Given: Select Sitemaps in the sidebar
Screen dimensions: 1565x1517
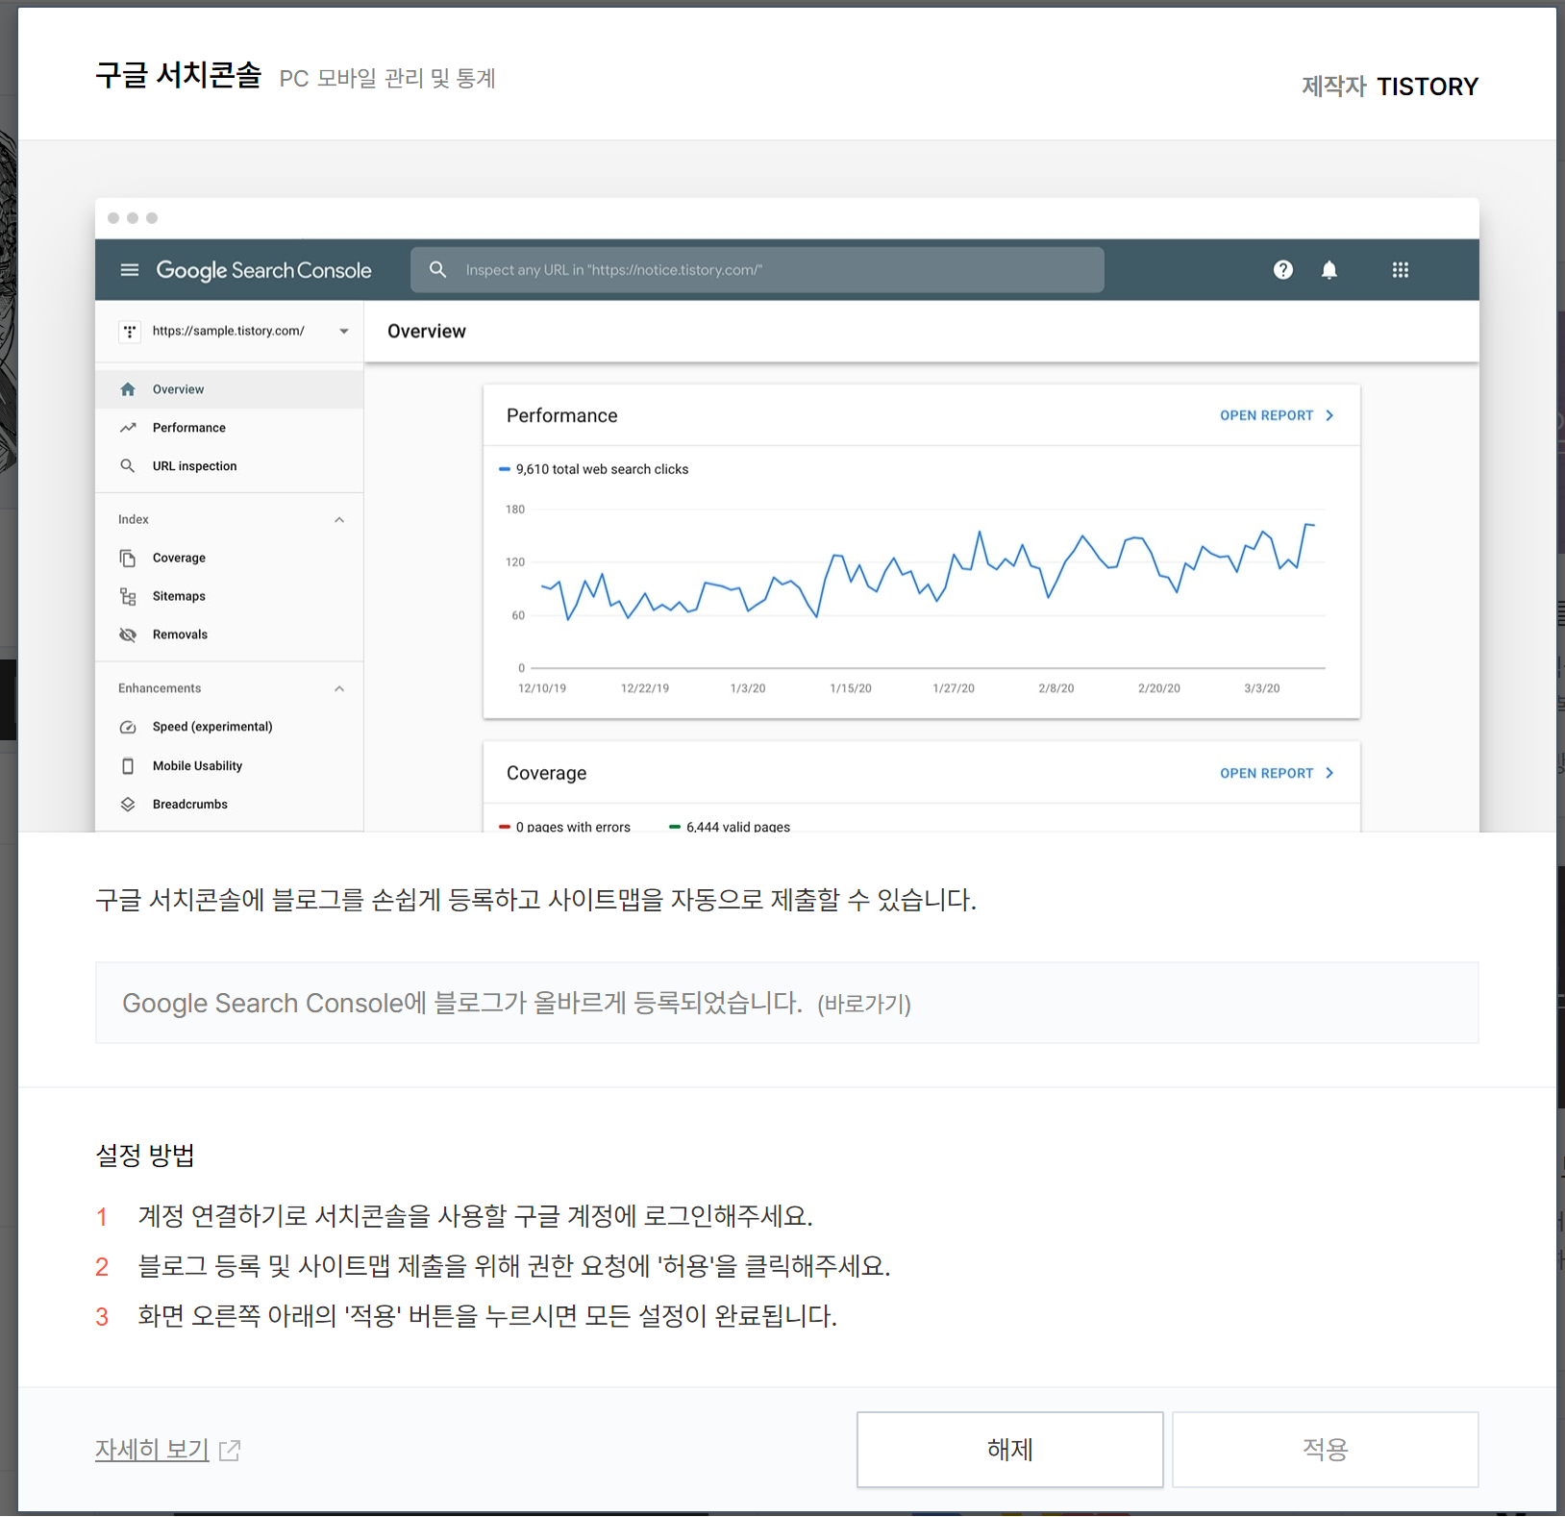Looking at the screenshot, I should 230,596.
